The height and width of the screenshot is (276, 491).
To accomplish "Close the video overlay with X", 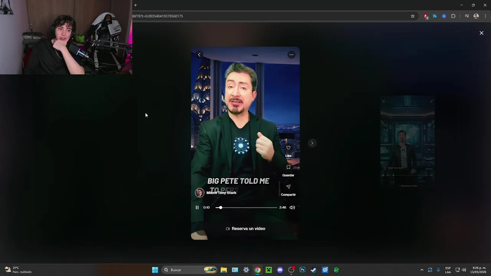I will pyautogui.click(x=481, y=33).
